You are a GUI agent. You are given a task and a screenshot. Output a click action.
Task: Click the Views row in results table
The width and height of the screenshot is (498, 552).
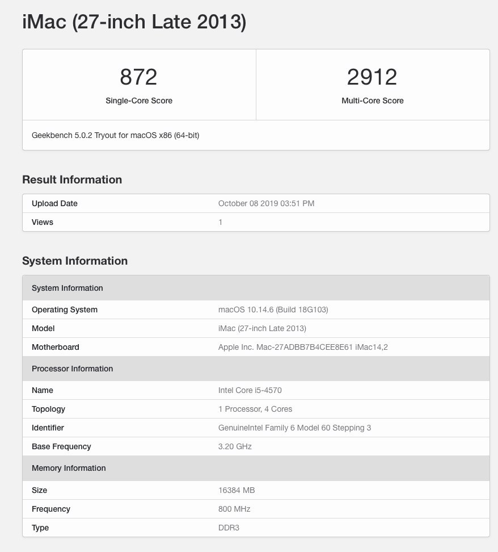(x=256, y=222)
